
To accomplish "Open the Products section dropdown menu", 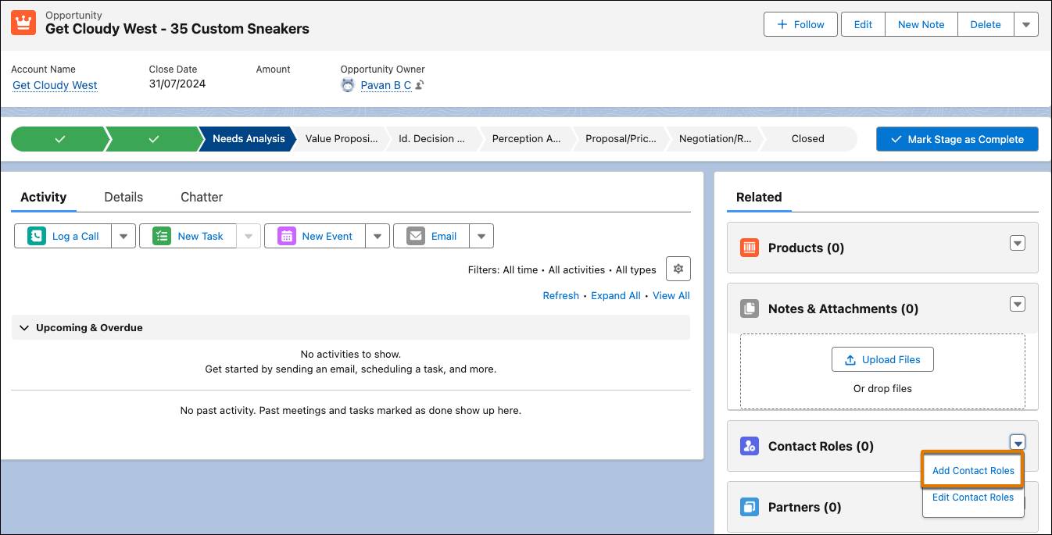I will tap(1017, 243).
